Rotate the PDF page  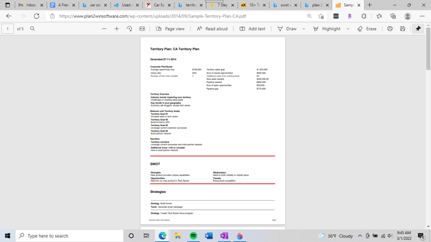point(129,29)
